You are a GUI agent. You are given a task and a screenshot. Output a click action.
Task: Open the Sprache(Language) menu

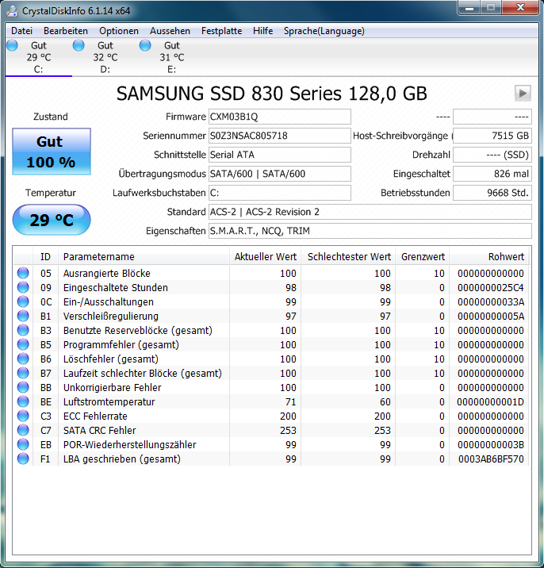click(324, 31)
